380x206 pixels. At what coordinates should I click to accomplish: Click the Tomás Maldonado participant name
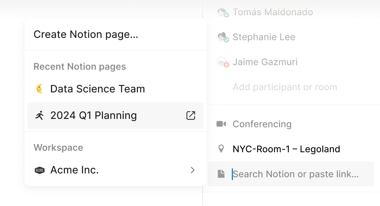(x=273, y=12)
